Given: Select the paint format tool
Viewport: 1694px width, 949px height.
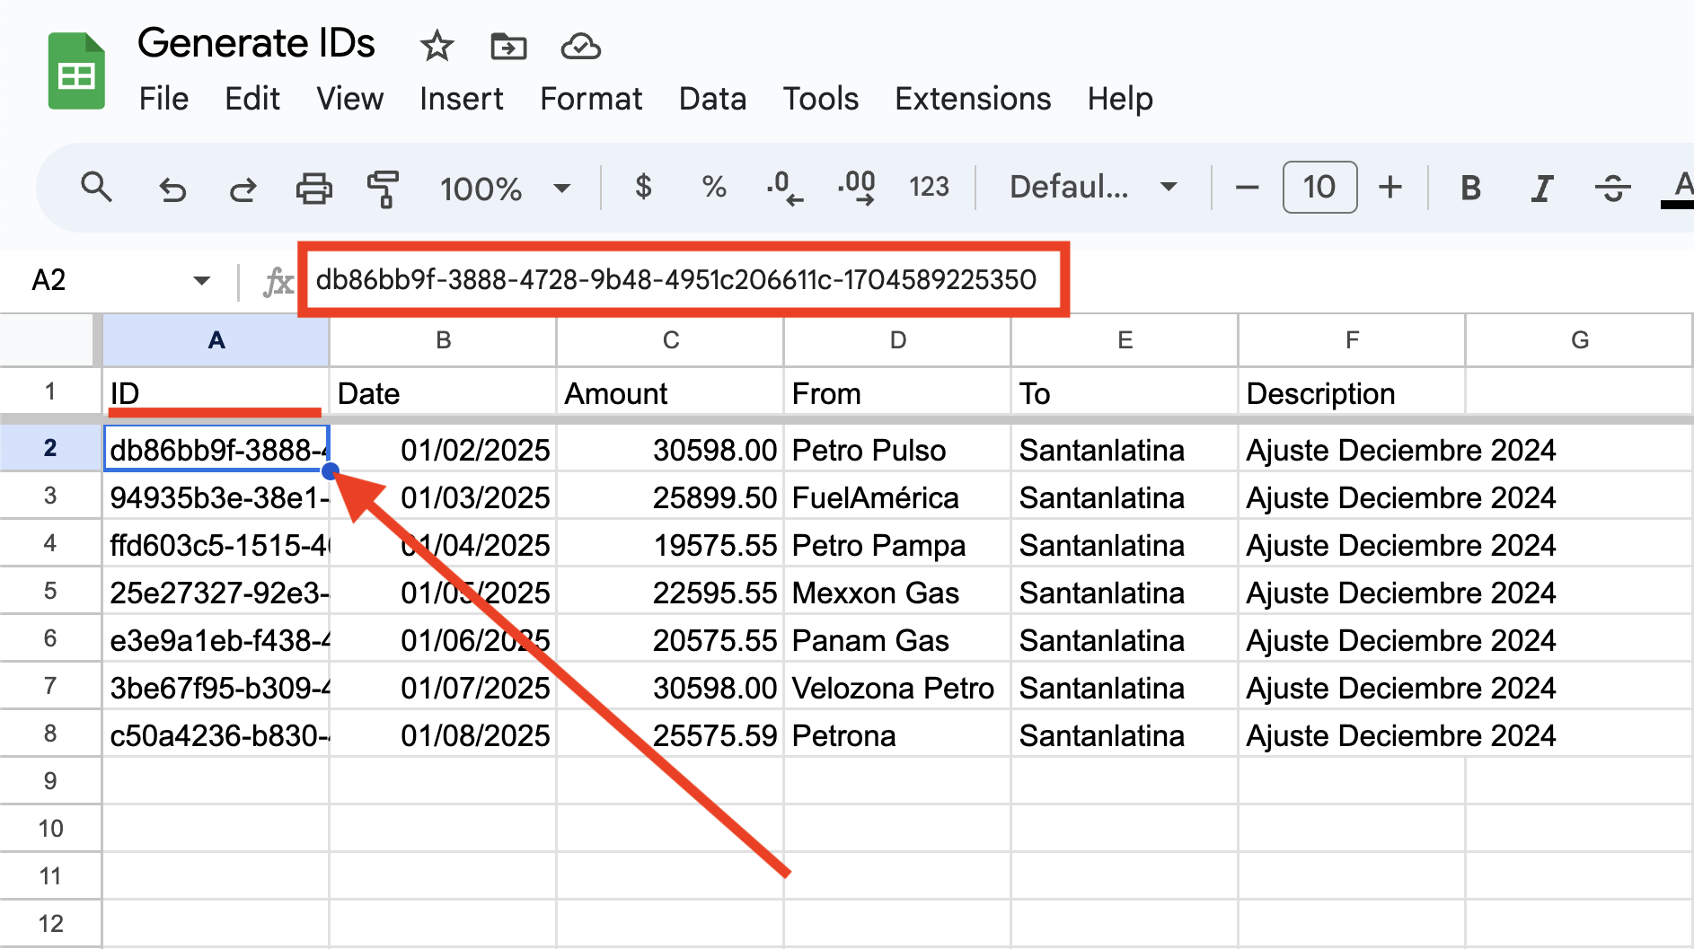Looking at the screenshot, I should coord(384,189).
